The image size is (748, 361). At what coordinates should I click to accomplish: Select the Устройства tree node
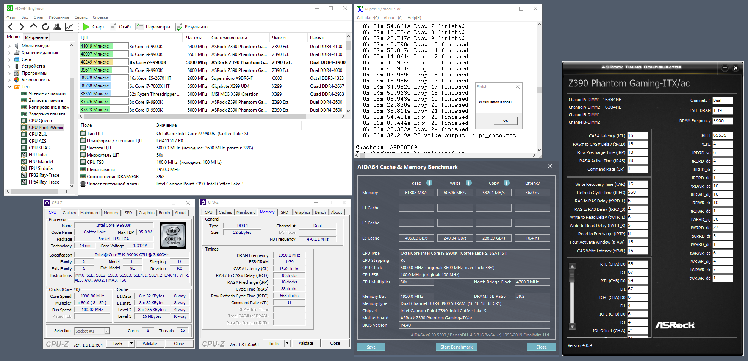(x=33, y=66)
